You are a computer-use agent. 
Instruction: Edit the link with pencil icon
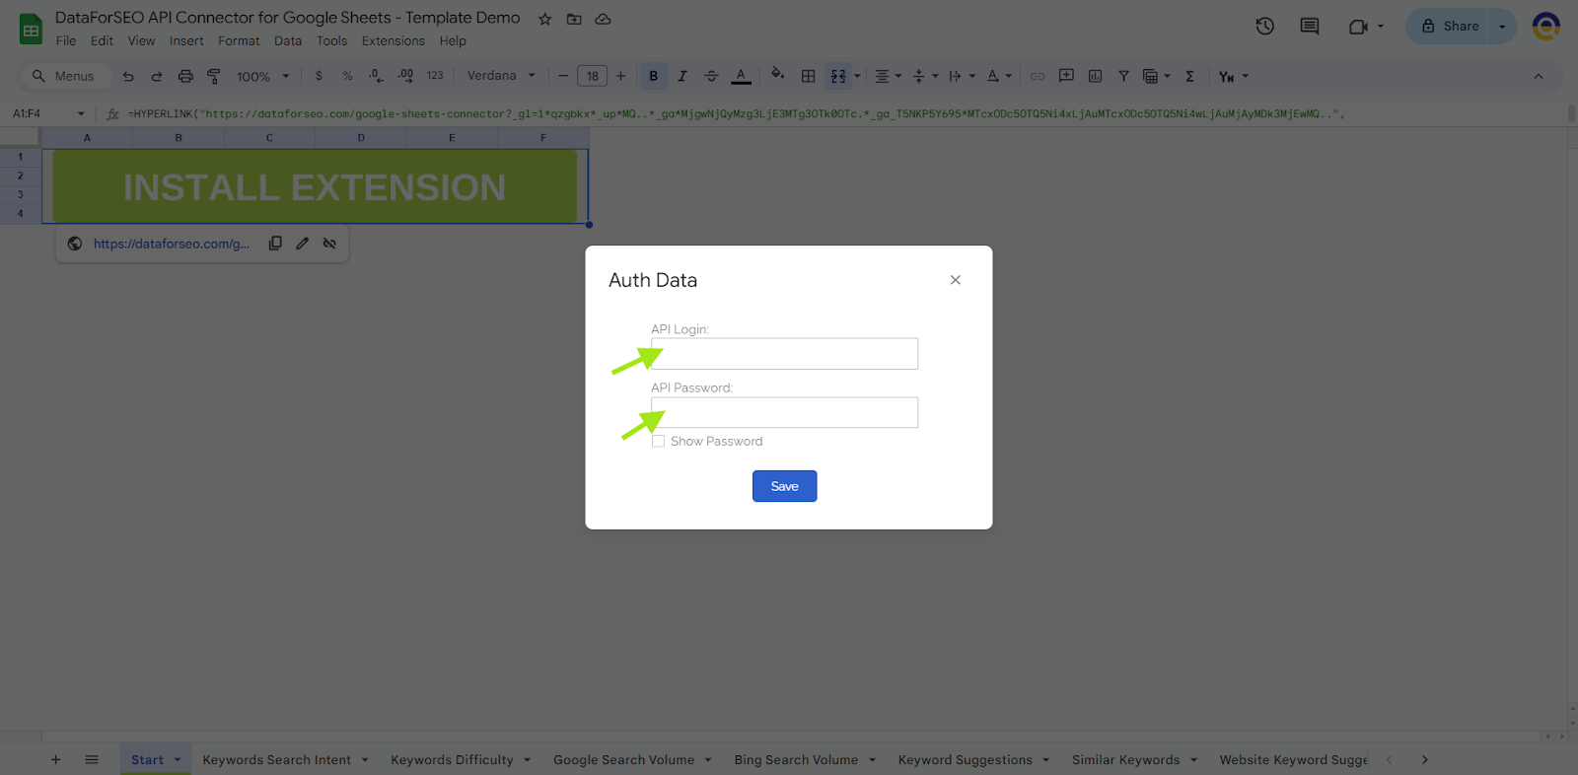coord(303,244)
